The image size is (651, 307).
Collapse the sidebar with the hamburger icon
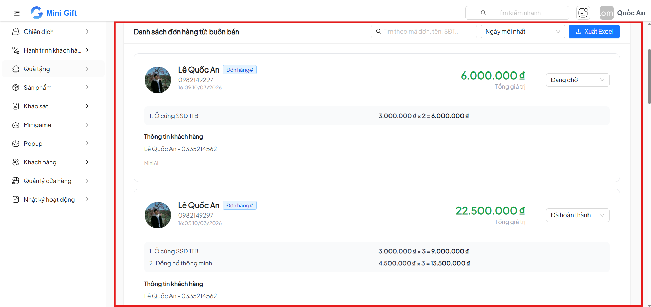point(17,13)
